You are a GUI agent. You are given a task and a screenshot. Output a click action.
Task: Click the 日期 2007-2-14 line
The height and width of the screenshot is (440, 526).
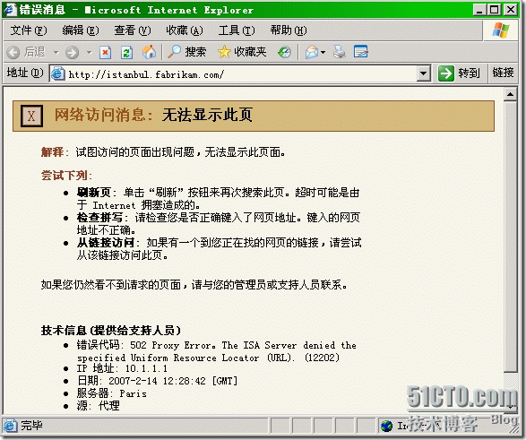157,381
